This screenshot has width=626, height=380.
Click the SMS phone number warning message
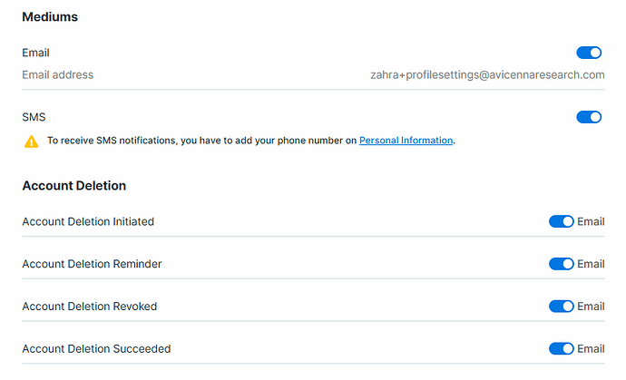pyautogui.click(x=201, y=141)
